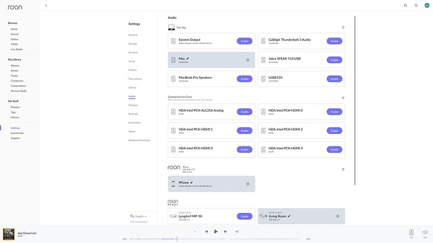Open the queue icon beside next button
Screen dimensions: 433x243
tap(237, 232)
